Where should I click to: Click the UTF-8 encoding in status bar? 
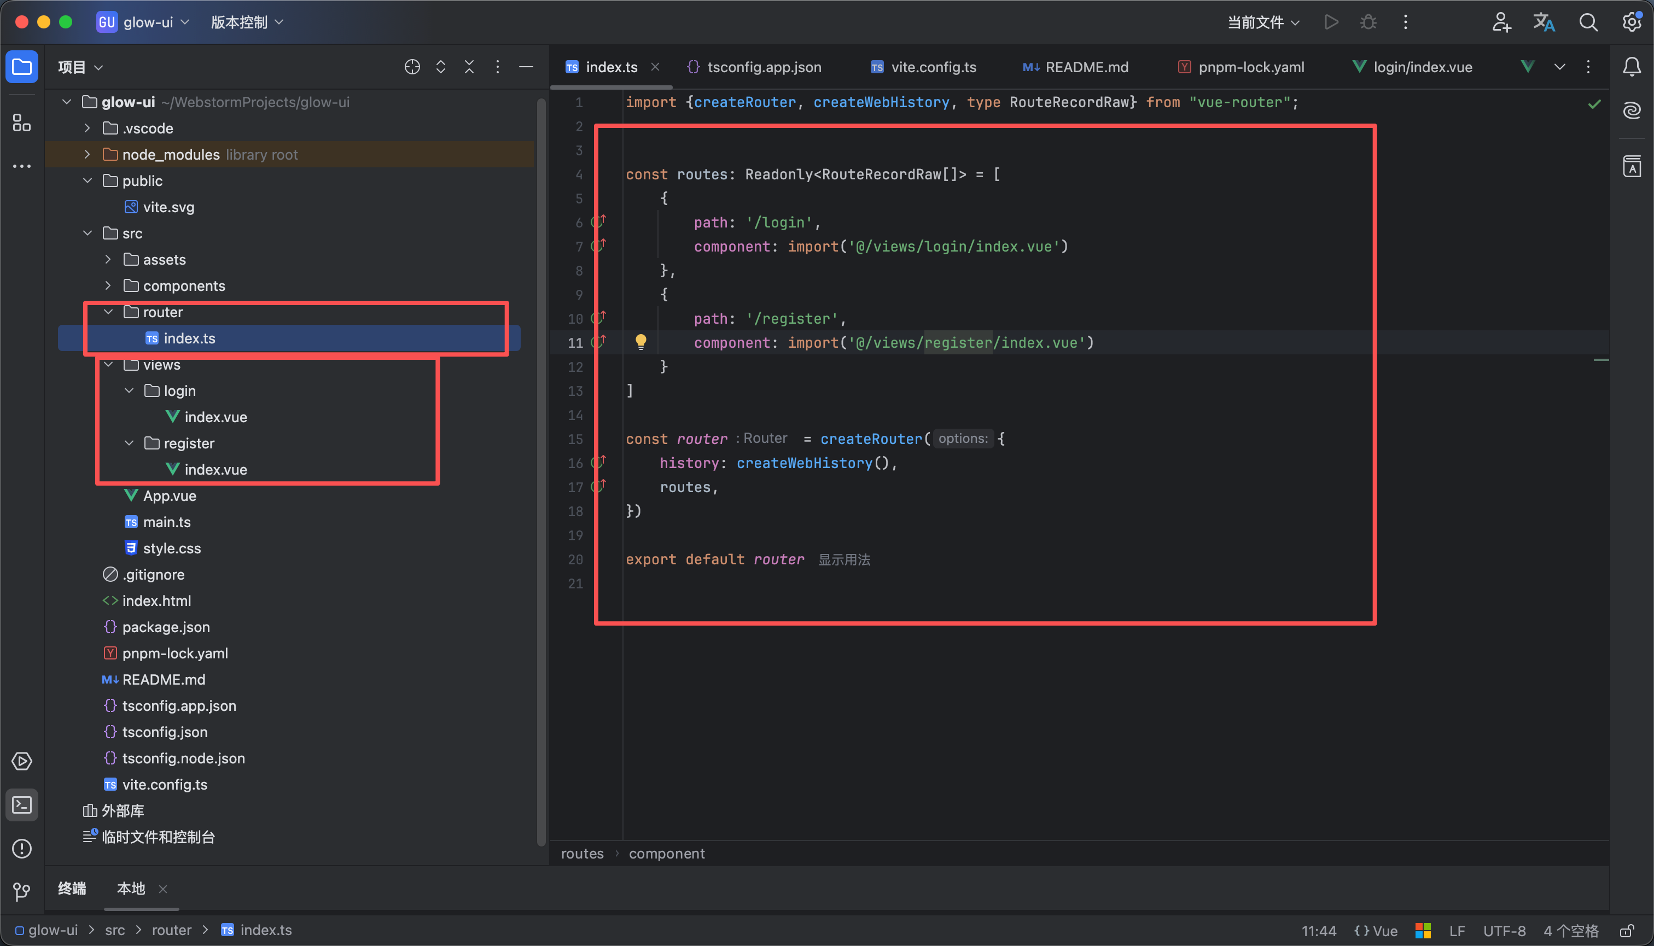(x=1504, y=930)
